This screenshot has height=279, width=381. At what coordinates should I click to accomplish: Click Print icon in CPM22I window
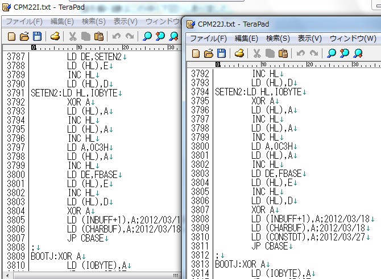click(55, 37)
